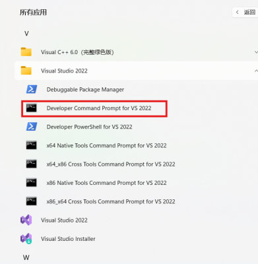Click the Visual C++ 6.0 folder icon
This screenshot has height=264, width=258.
coord(26,52)
